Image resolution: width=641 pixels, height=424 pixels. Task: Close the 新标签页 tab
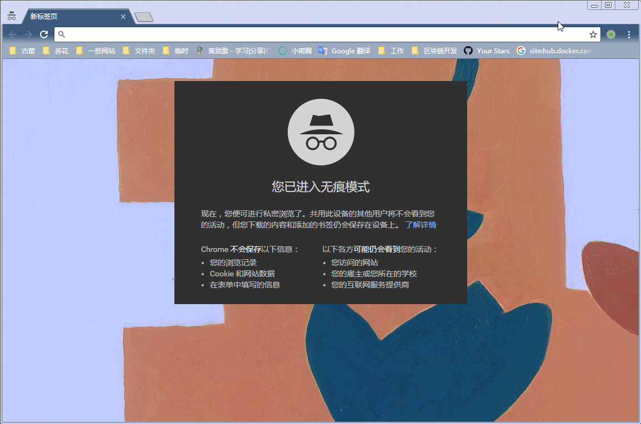(123, 17)
